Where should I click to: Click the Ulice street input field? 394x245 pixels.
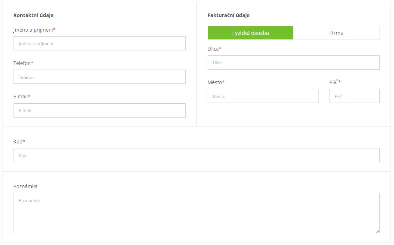[294, 62]
